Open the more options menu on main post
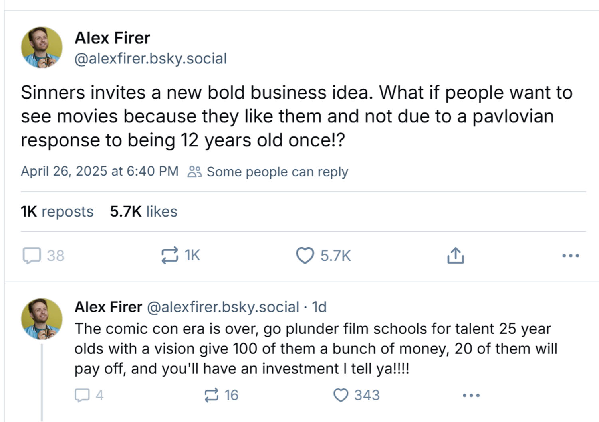 pos(570,256)
